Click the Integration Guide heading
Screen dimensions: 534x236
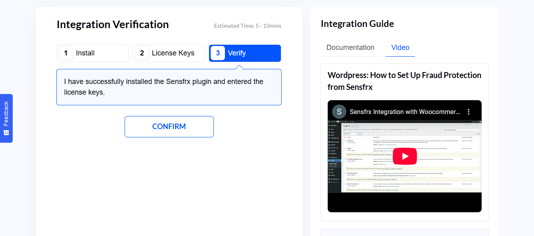pos(357,24)
